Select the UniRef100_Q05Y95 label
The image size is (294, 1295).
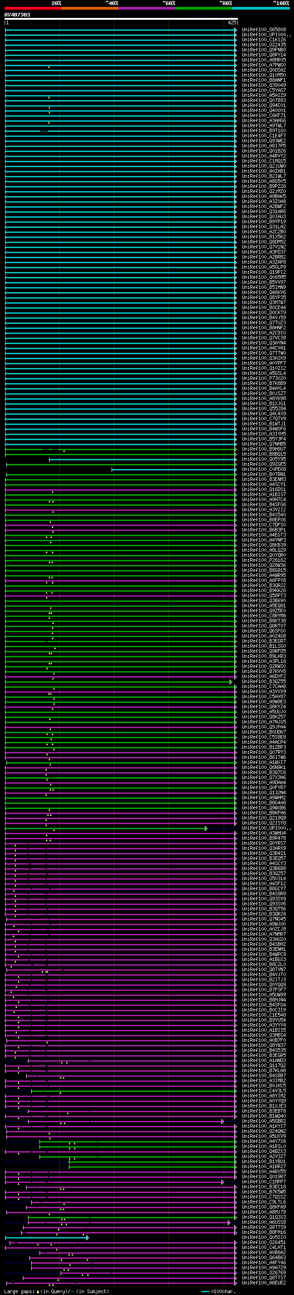point(264,459)
